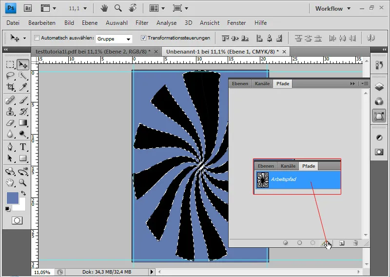Select the 3D Rotate tool

point(10,172)
